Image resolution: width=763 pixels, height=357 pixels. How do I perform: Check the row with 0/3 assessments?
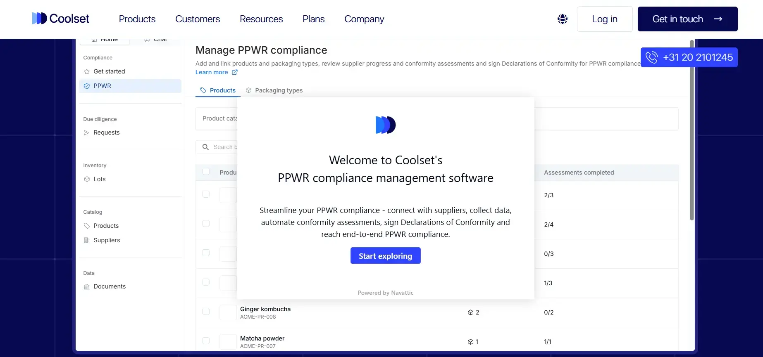click(x=206, y=253)
